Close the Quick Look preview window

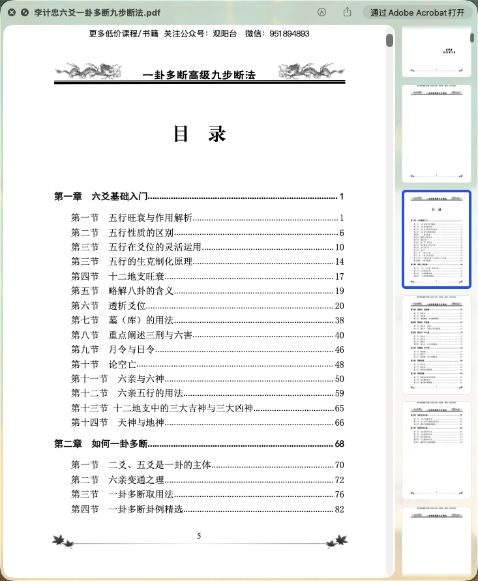click(x=12, y=12)
